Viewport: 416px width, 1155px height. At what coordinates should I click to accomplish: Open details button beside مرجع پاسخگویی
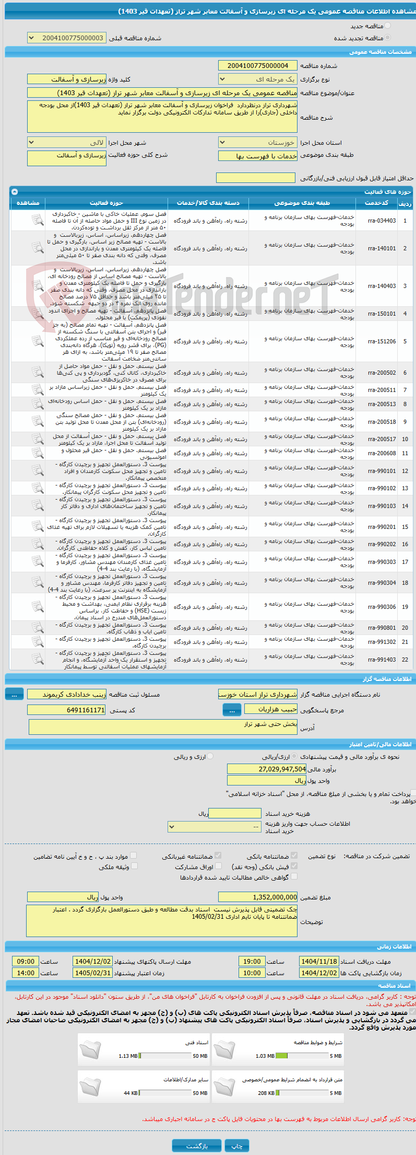pyautogui.click(x=232, y=710)
